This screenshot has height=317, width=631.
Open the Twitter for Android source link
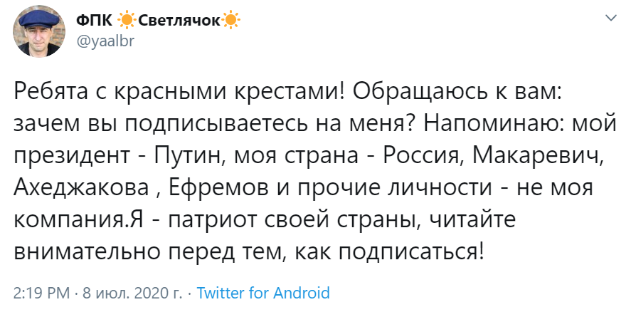pos(263,293)
